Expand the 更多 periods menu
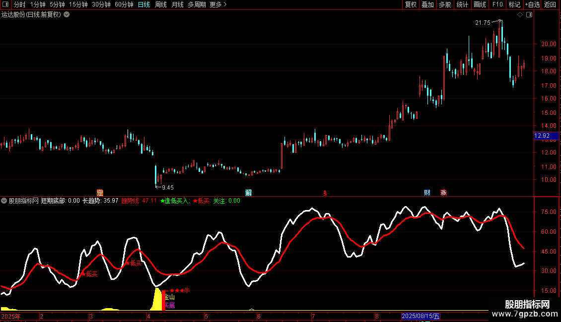This screenshot has height=322, width=561. 218,4
